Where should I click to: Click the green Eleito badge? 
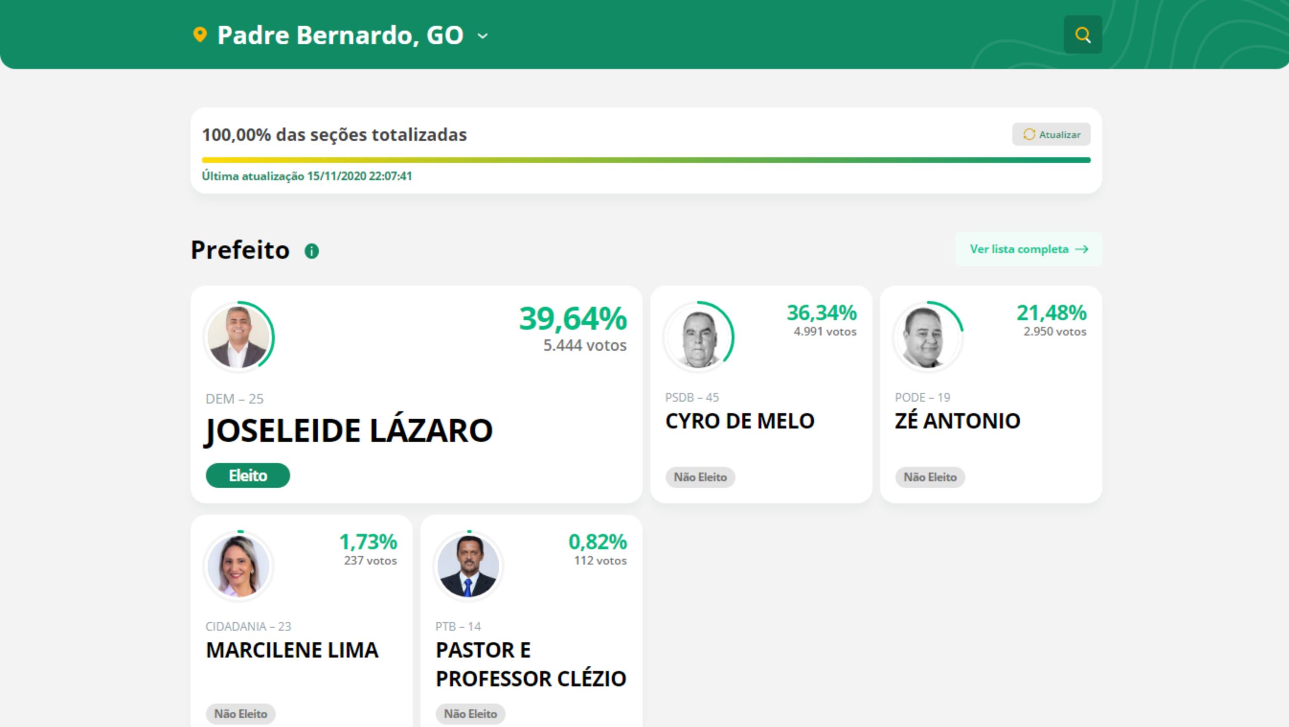pos(248,476)
